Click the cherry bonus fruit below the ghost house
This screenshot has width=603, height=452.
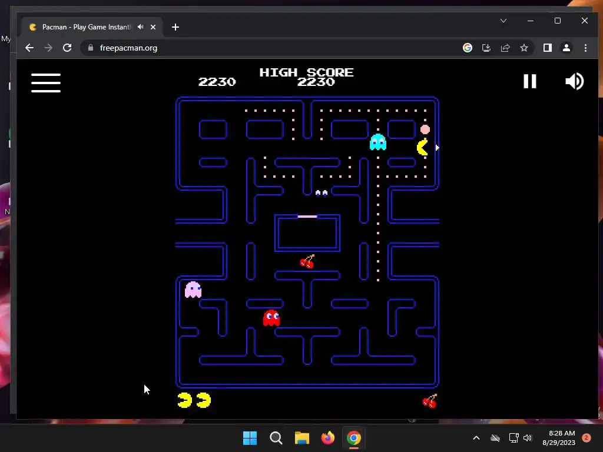pyautogui.click(x=307, y=261)
